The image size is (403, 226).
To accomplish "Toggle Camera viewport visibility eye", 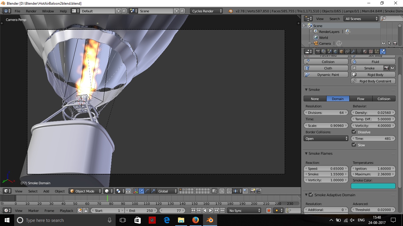I will [x=383, y=43].
